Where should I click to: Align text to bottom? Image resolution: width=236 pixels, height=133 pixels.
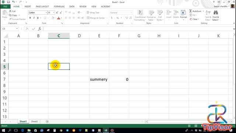click(x=74, y=13)
